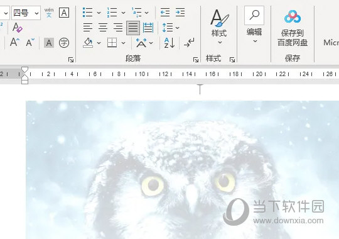Viewport: 339px width, 239px height.
Task: Toggle character shading A button
Action: pyautogui.click(x=49, y=43)
